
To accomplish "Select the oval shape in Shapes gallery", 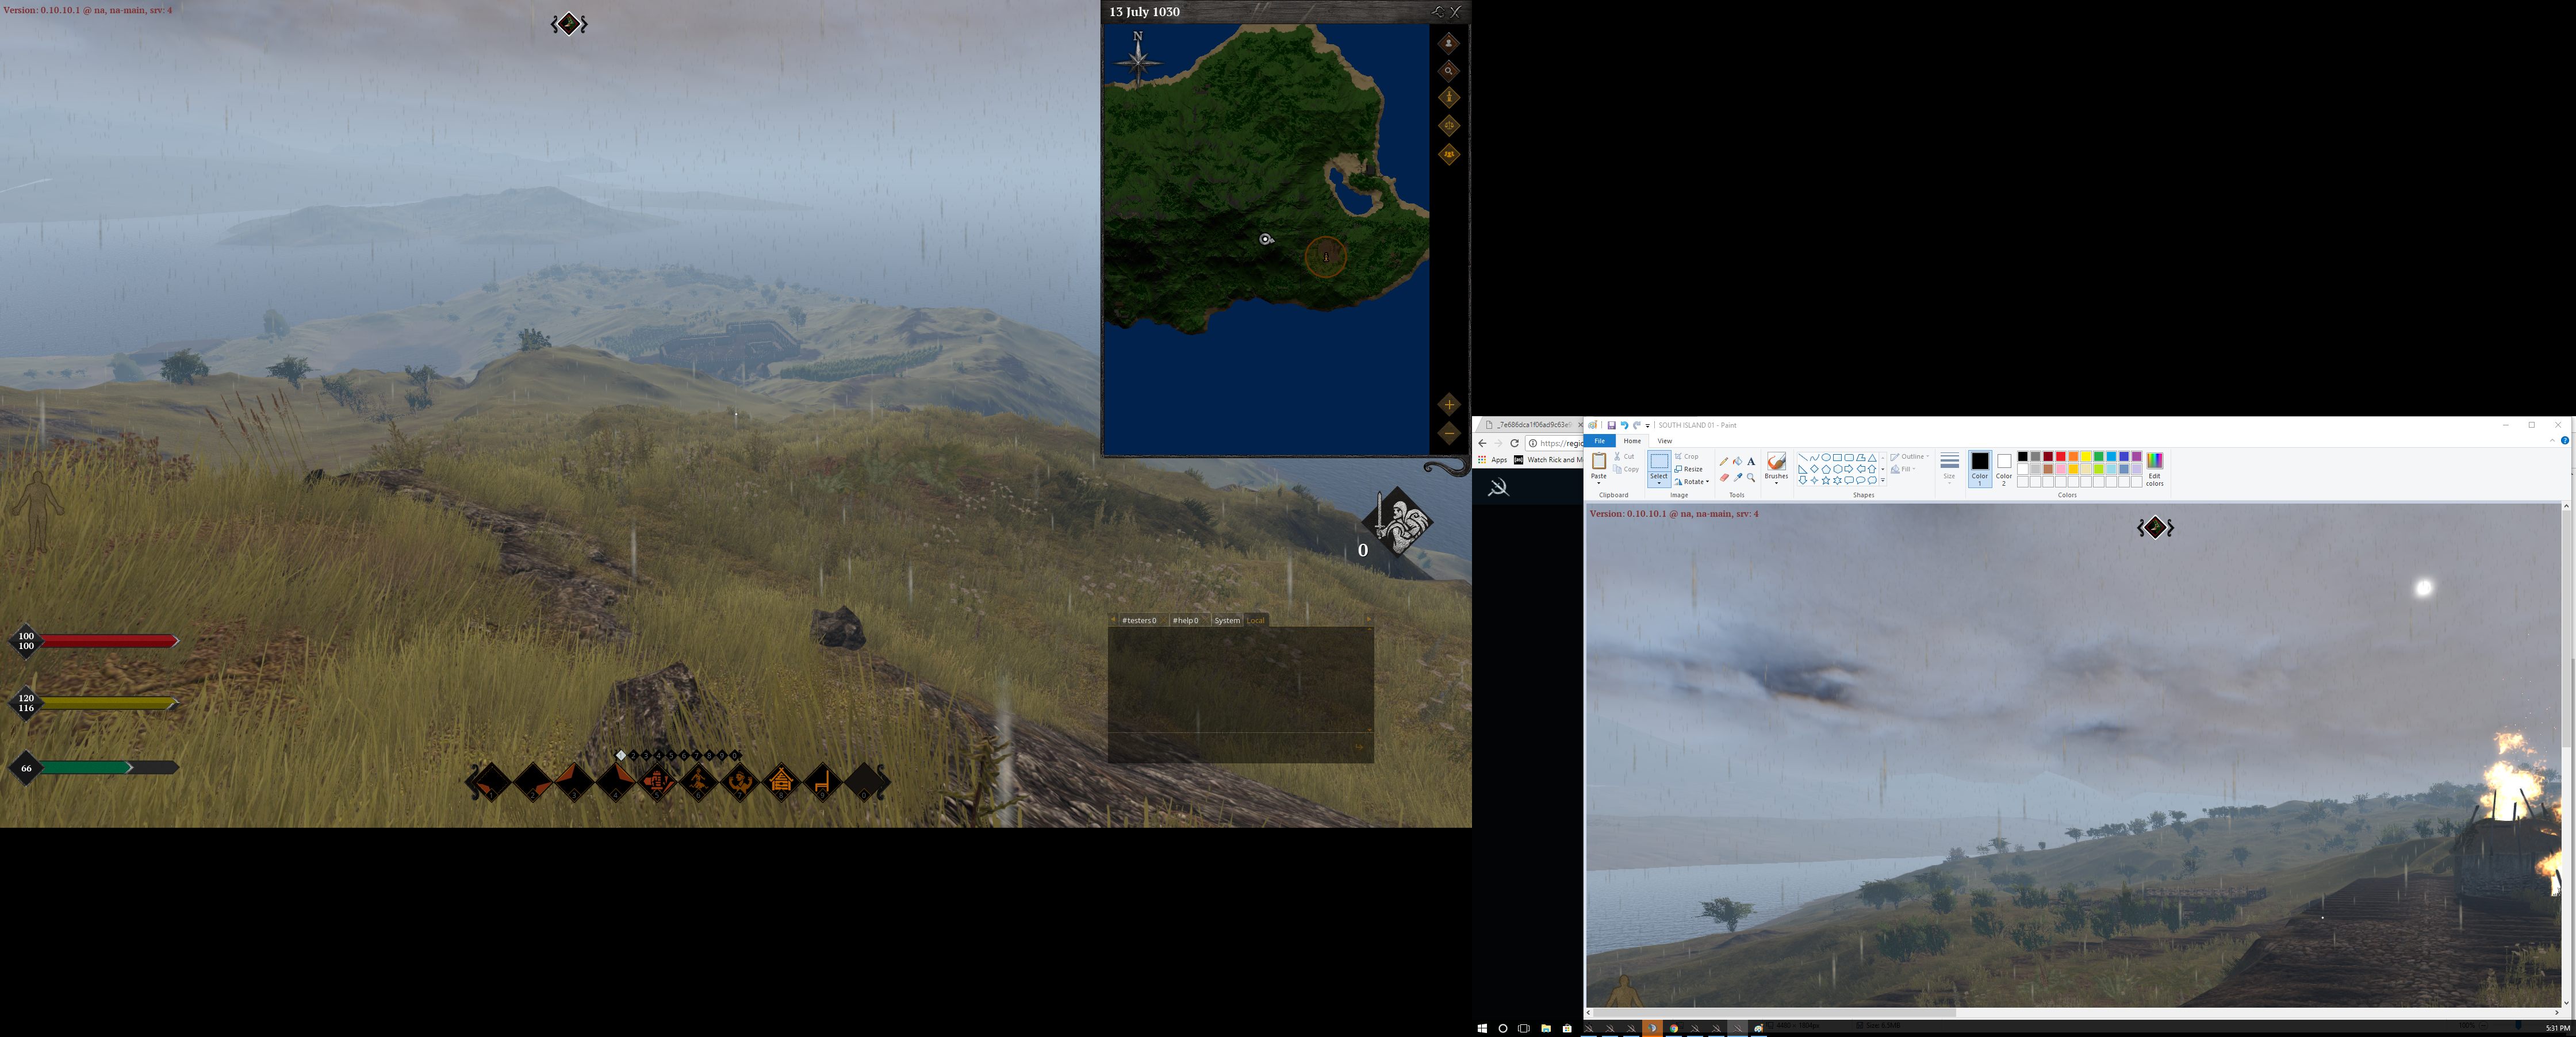I will [x=1826, y=457].
